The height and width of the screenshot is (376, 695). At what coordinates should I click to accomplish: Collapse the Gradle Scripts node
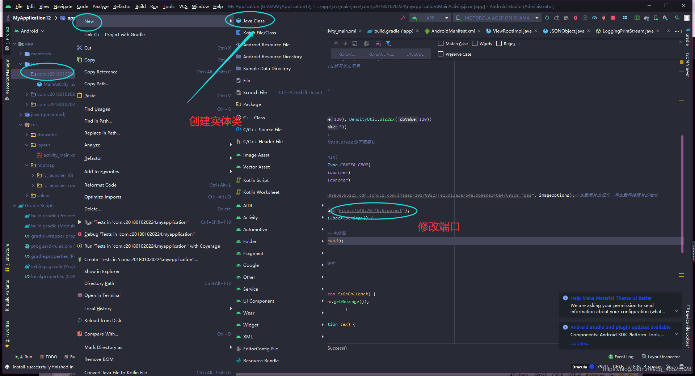pyautogui.click(x=14, y=206)
